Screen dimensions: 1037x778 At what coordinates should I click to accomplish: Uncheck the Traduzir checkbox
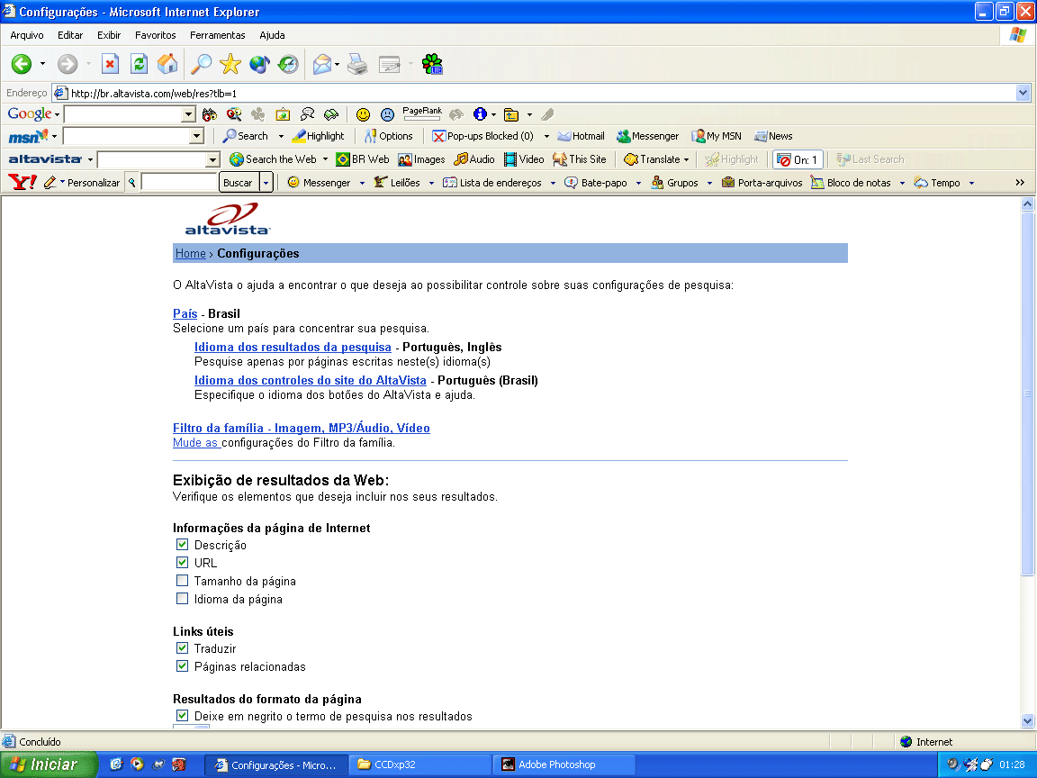click(183, 647)
